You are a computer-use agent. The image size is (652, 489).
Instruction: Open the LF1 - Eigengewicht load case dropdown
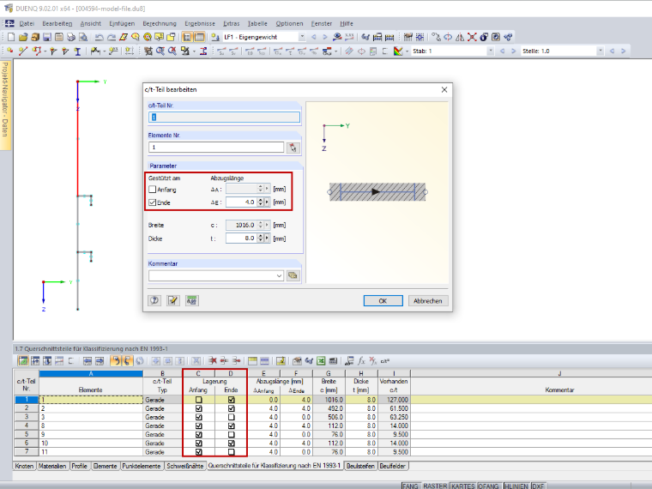(x=302, y=37)
